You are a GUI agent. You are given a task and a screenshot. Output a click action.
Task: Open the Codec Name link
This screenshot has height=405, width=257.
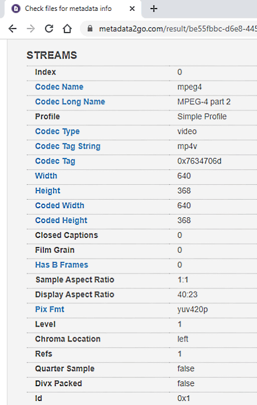(59, 87)
